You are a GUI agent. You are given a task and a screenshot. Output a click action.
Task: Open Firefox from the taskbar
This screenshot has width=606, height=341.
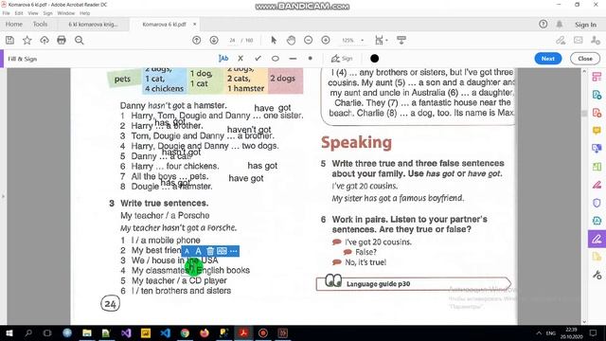205,332
